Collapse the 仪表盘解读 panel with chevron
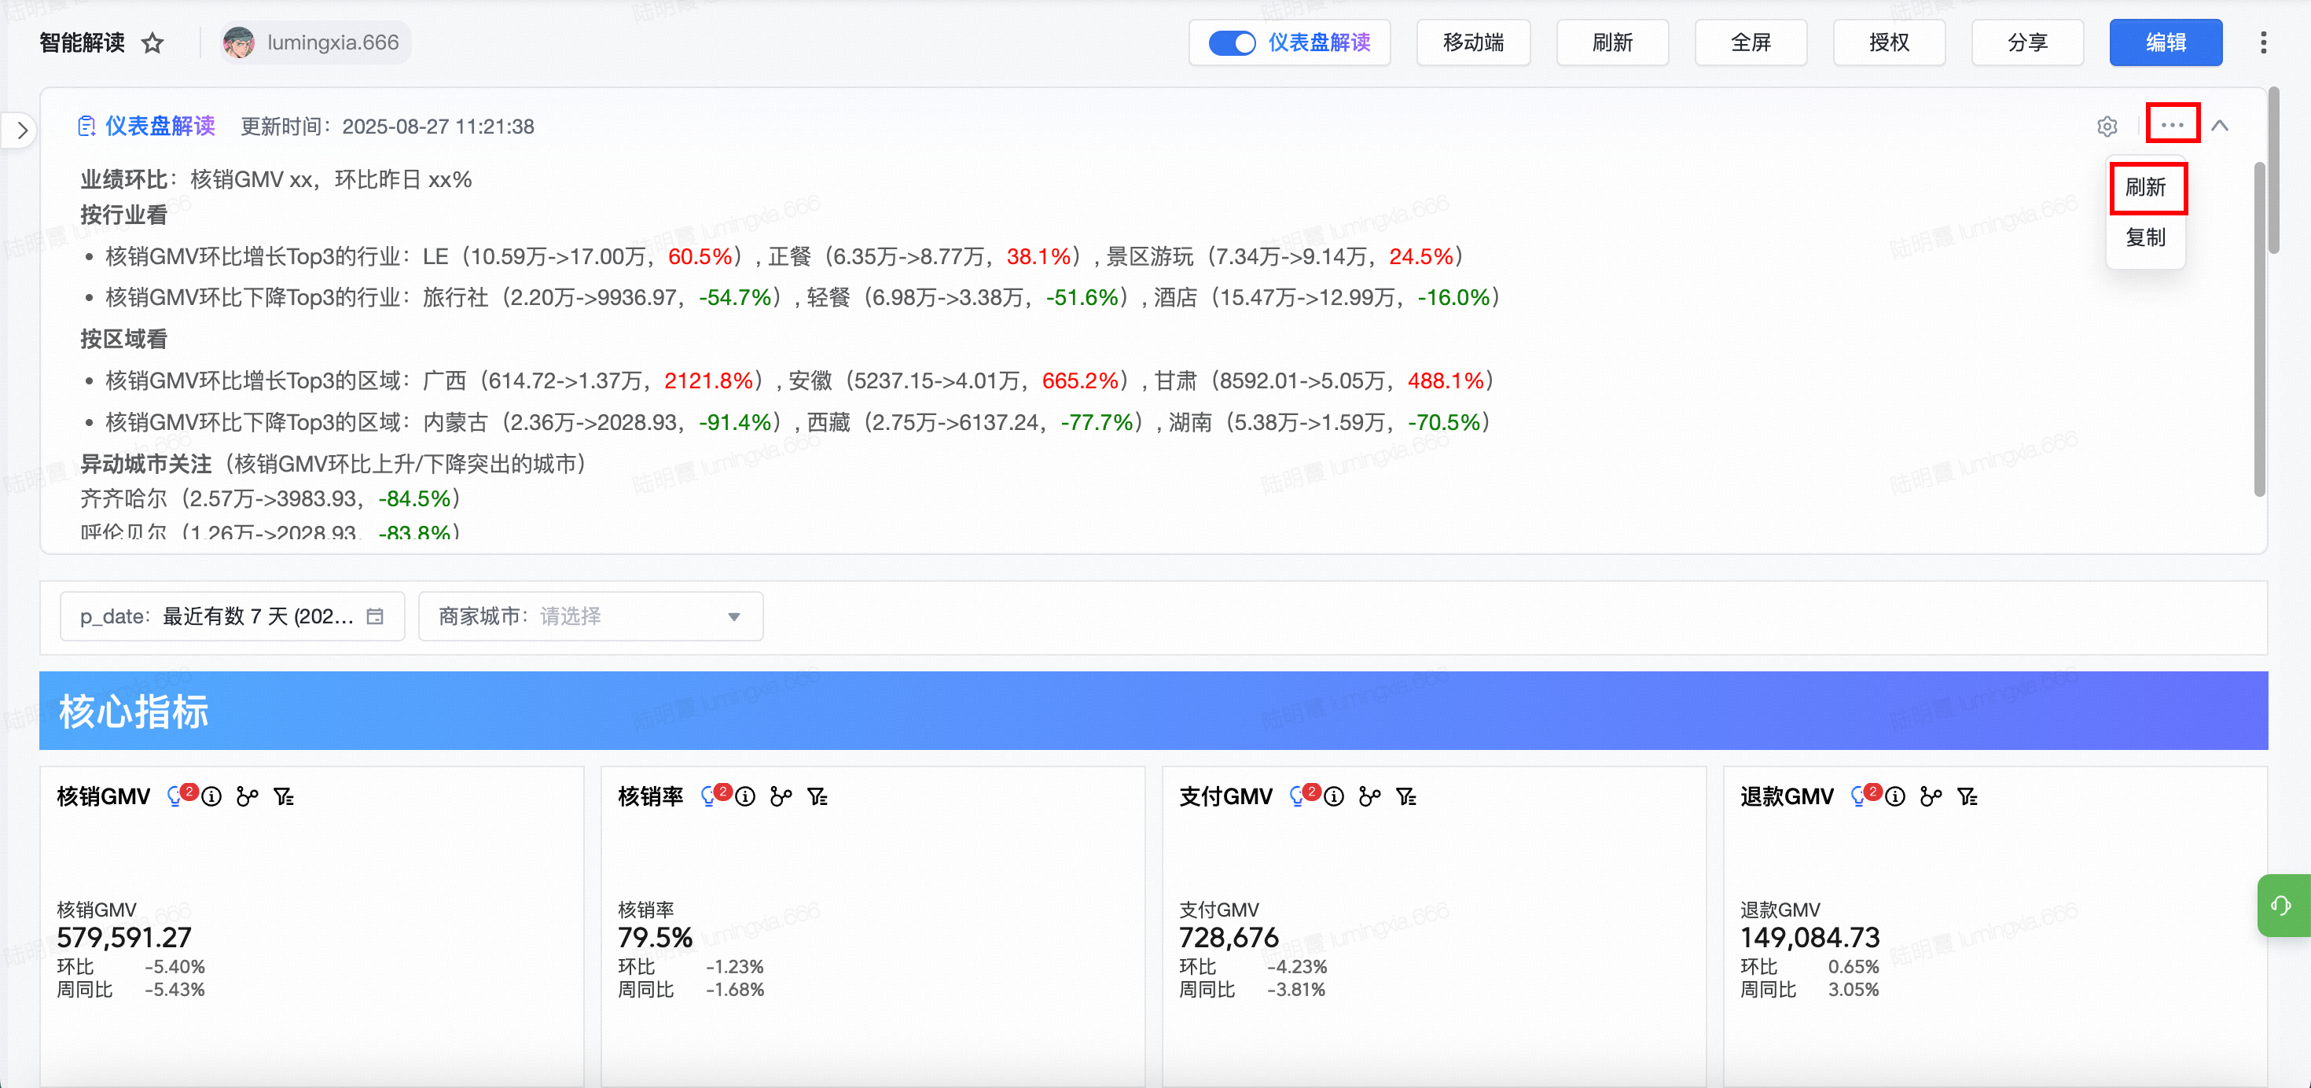Screen dimensions: 2311x1088 click(x=2220, y=126)
